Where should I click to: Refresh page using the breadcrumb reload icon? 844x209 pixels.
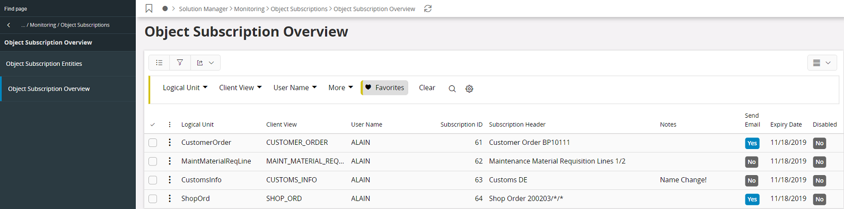pyautogui.click(x=428, y=8)
